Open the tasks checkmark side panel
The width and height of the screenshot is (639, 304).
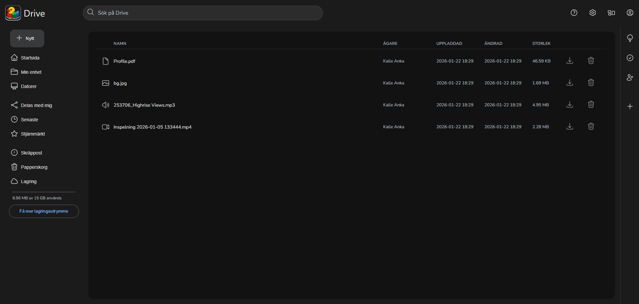click(x=630, y=58)
